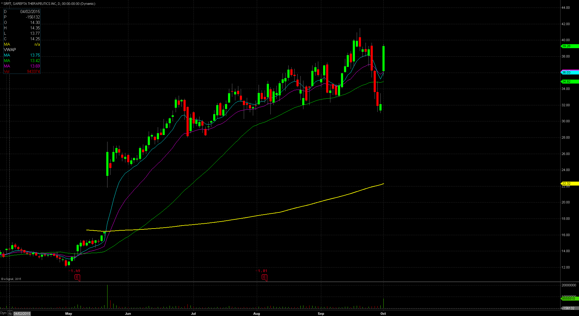
Task: Click the 'Sep' label on time axis
Action: [321, 314]
